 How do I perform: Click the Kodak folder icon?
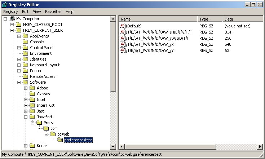[32, 146]
